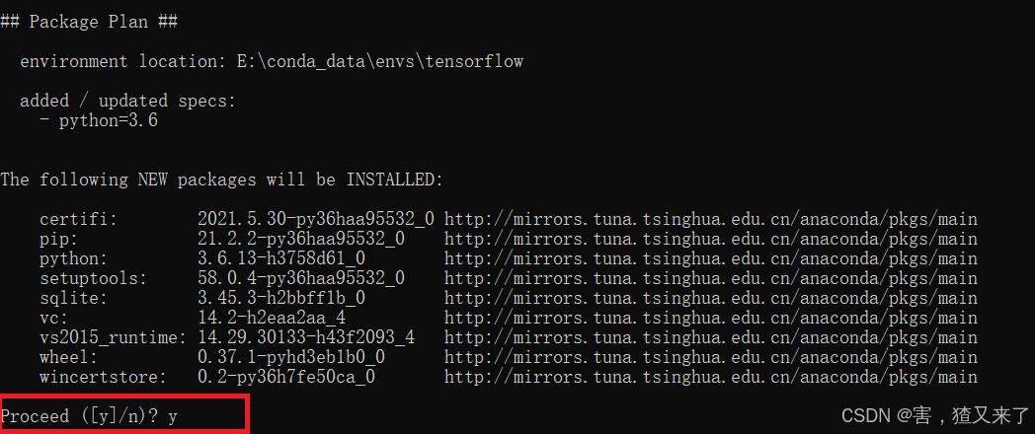Screen dimensions: 1035x434
Task: Click the environment location path text
Action: pos(379,62)
